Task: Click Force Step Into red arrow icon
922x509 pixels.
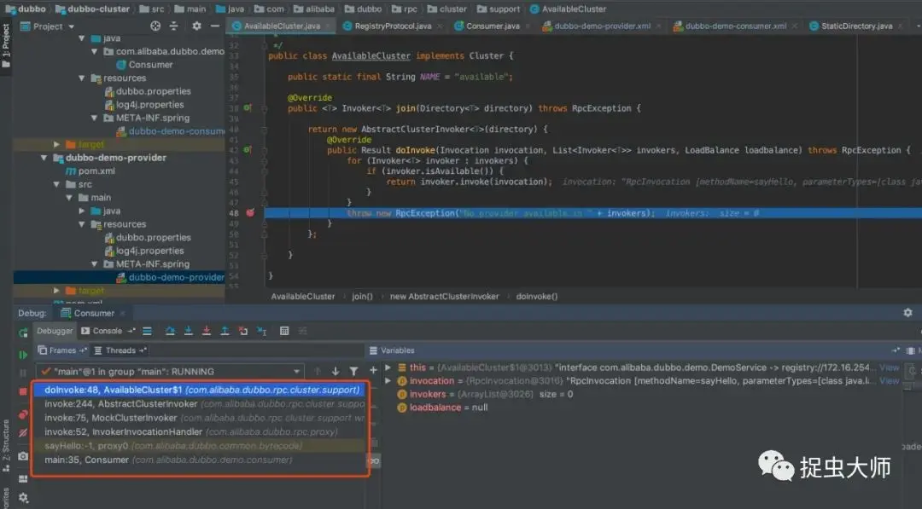Action: 207,331
